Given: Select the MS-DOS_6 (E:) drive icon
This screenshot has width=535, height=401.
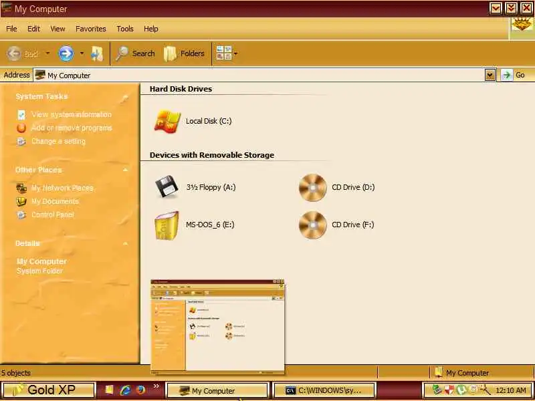Looking at the screenshot, I should 167,225.
